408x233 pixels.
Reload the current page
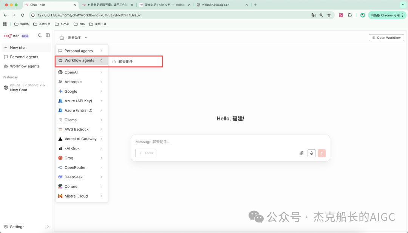pos(23,15)
